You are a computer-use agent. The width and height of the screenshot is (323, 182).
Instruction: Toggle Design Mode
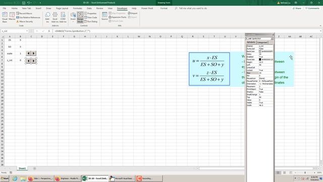coord(80,17)
